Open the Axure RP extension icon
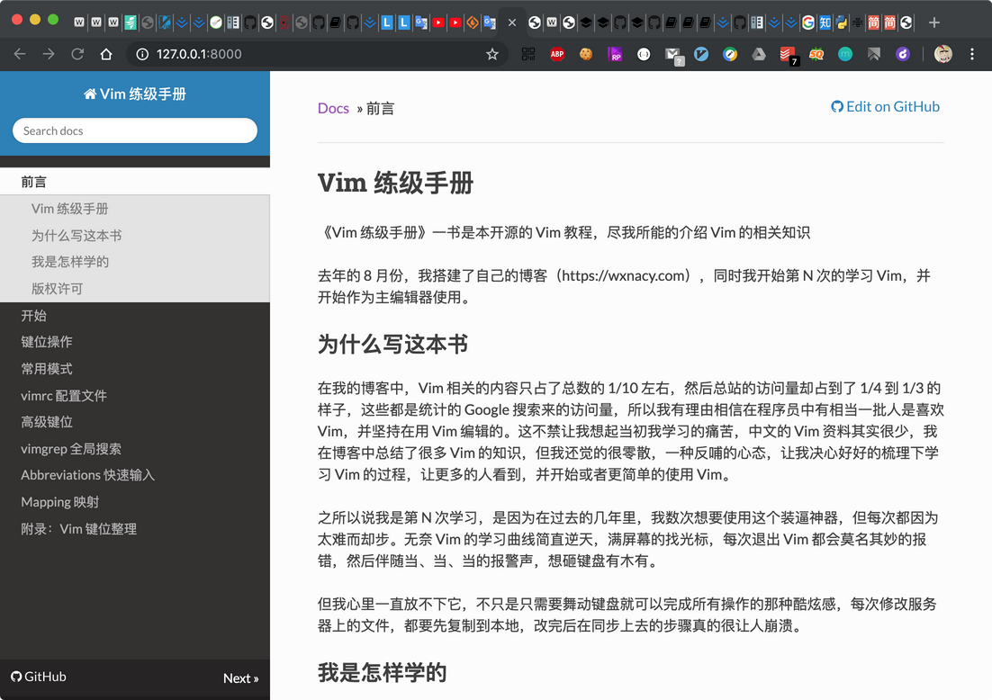Viewport: 992px width, 700px height. pos(614,54)
